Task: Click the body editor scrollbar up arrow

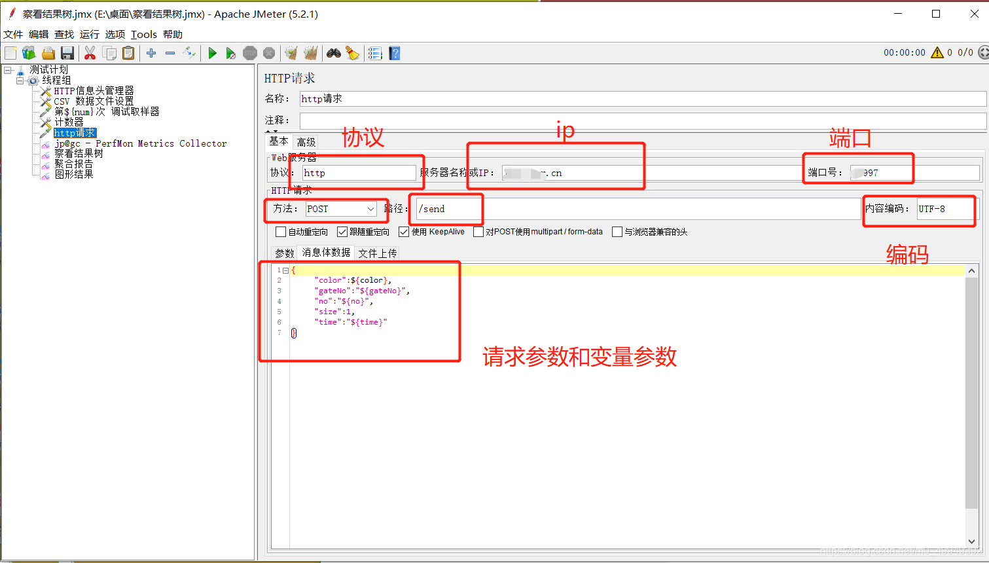Action: [971, 270]
